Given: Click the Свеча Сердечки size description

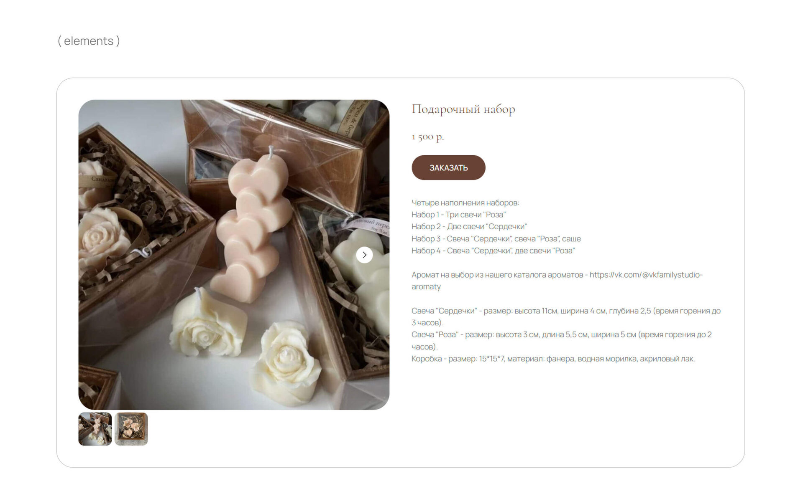Looking at the screenshot, I should [x=566, y=316].
